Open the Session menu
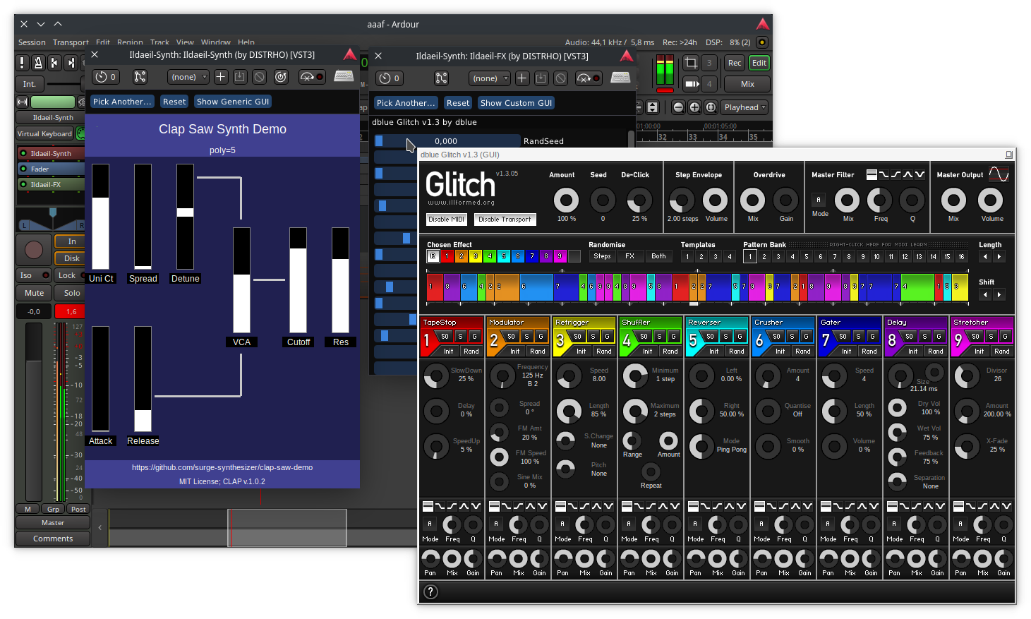This screenshot has width=1031, height=619. tap(32, 42)
